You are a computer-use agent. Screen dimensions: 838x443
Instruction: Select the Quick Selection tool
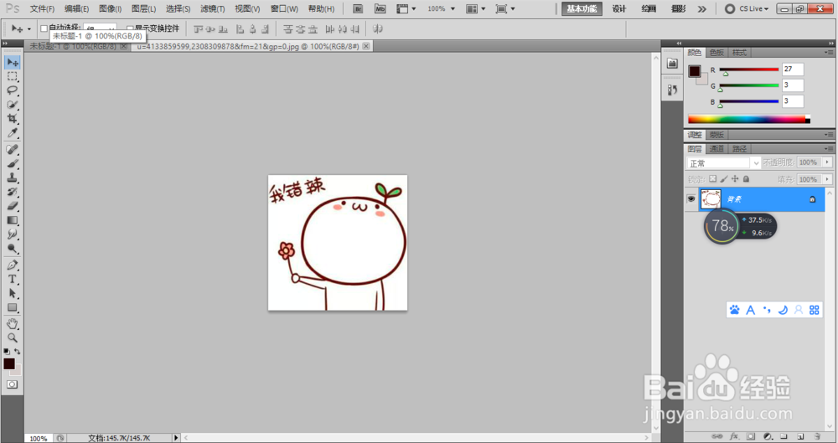click(x=13, y=105)
